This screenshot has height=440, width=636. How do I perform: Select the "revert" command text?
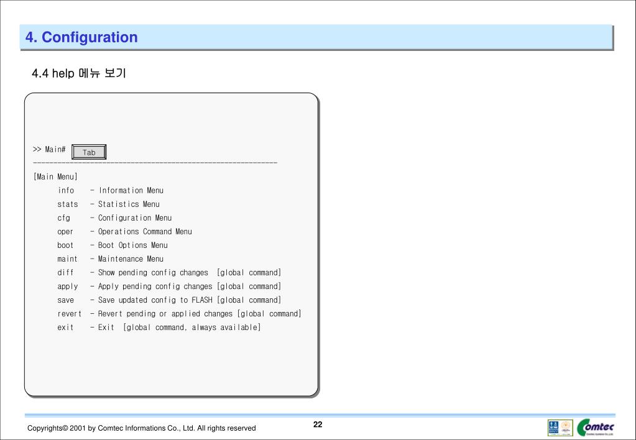coord(70,314)
